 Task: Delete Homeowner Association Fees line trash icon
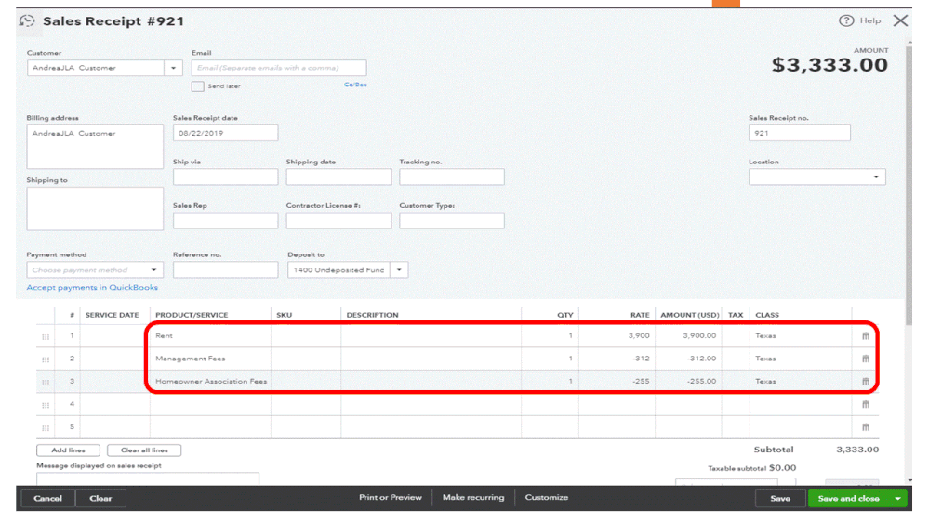pyautogui.click(x=866, y=381)
